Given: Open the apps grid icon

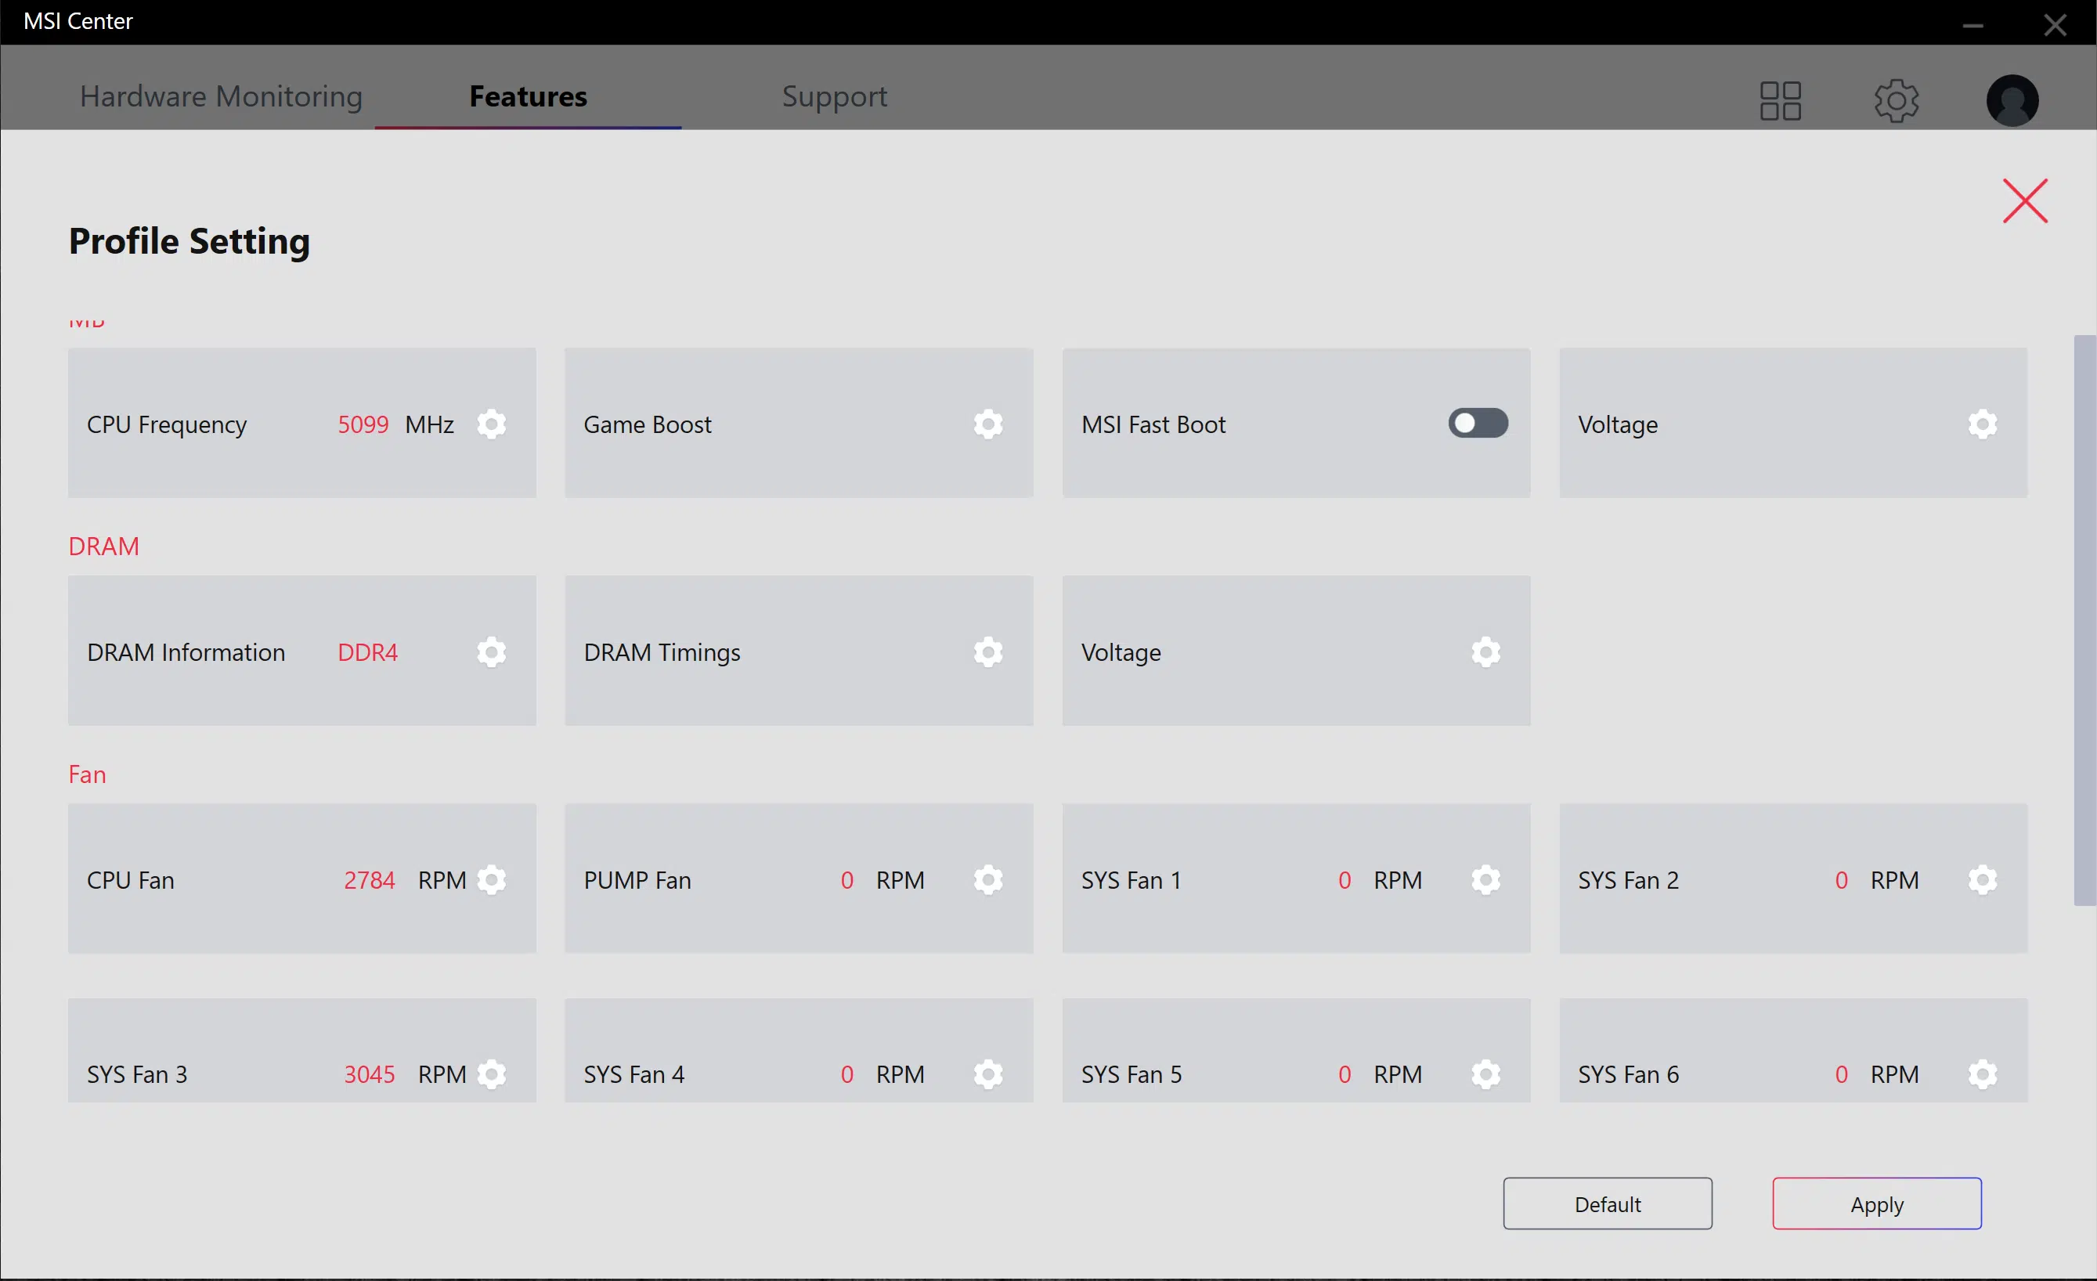Looking at the screenshot, I should click(x=1781, y=100).
